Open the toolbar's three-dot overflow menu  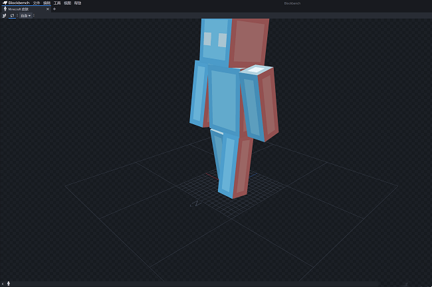35,15
